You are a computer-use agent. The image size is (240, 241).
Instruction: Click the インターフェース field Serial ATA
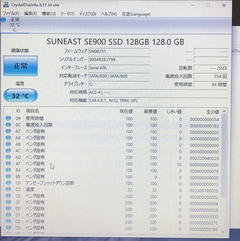coord(119,68)
